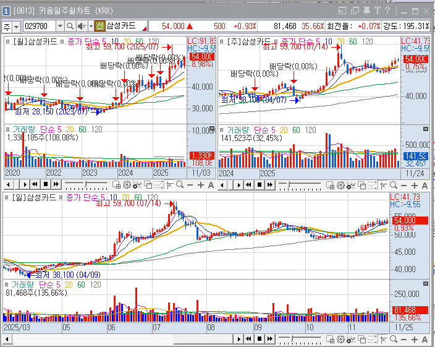The image size is (435, 347).
Task: Toggle weekly 종가 단순 moving average checkbox
Action: (276, 41)
